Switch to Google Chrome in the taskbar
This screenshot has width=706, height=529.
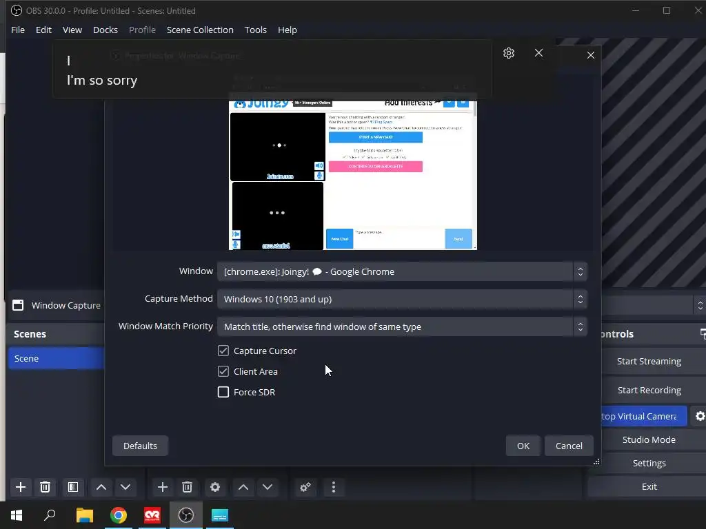pyautogui.click(x=119, y=515)
